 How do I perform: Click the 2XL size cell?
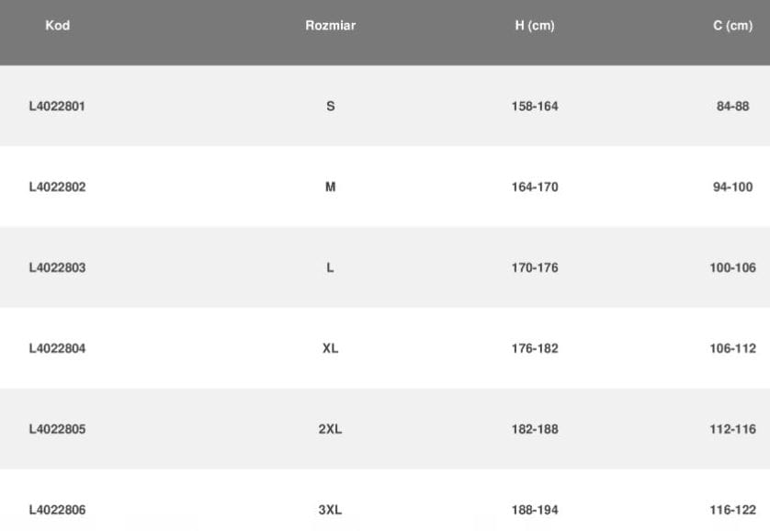pyautogui.click(x=330, y=430)
